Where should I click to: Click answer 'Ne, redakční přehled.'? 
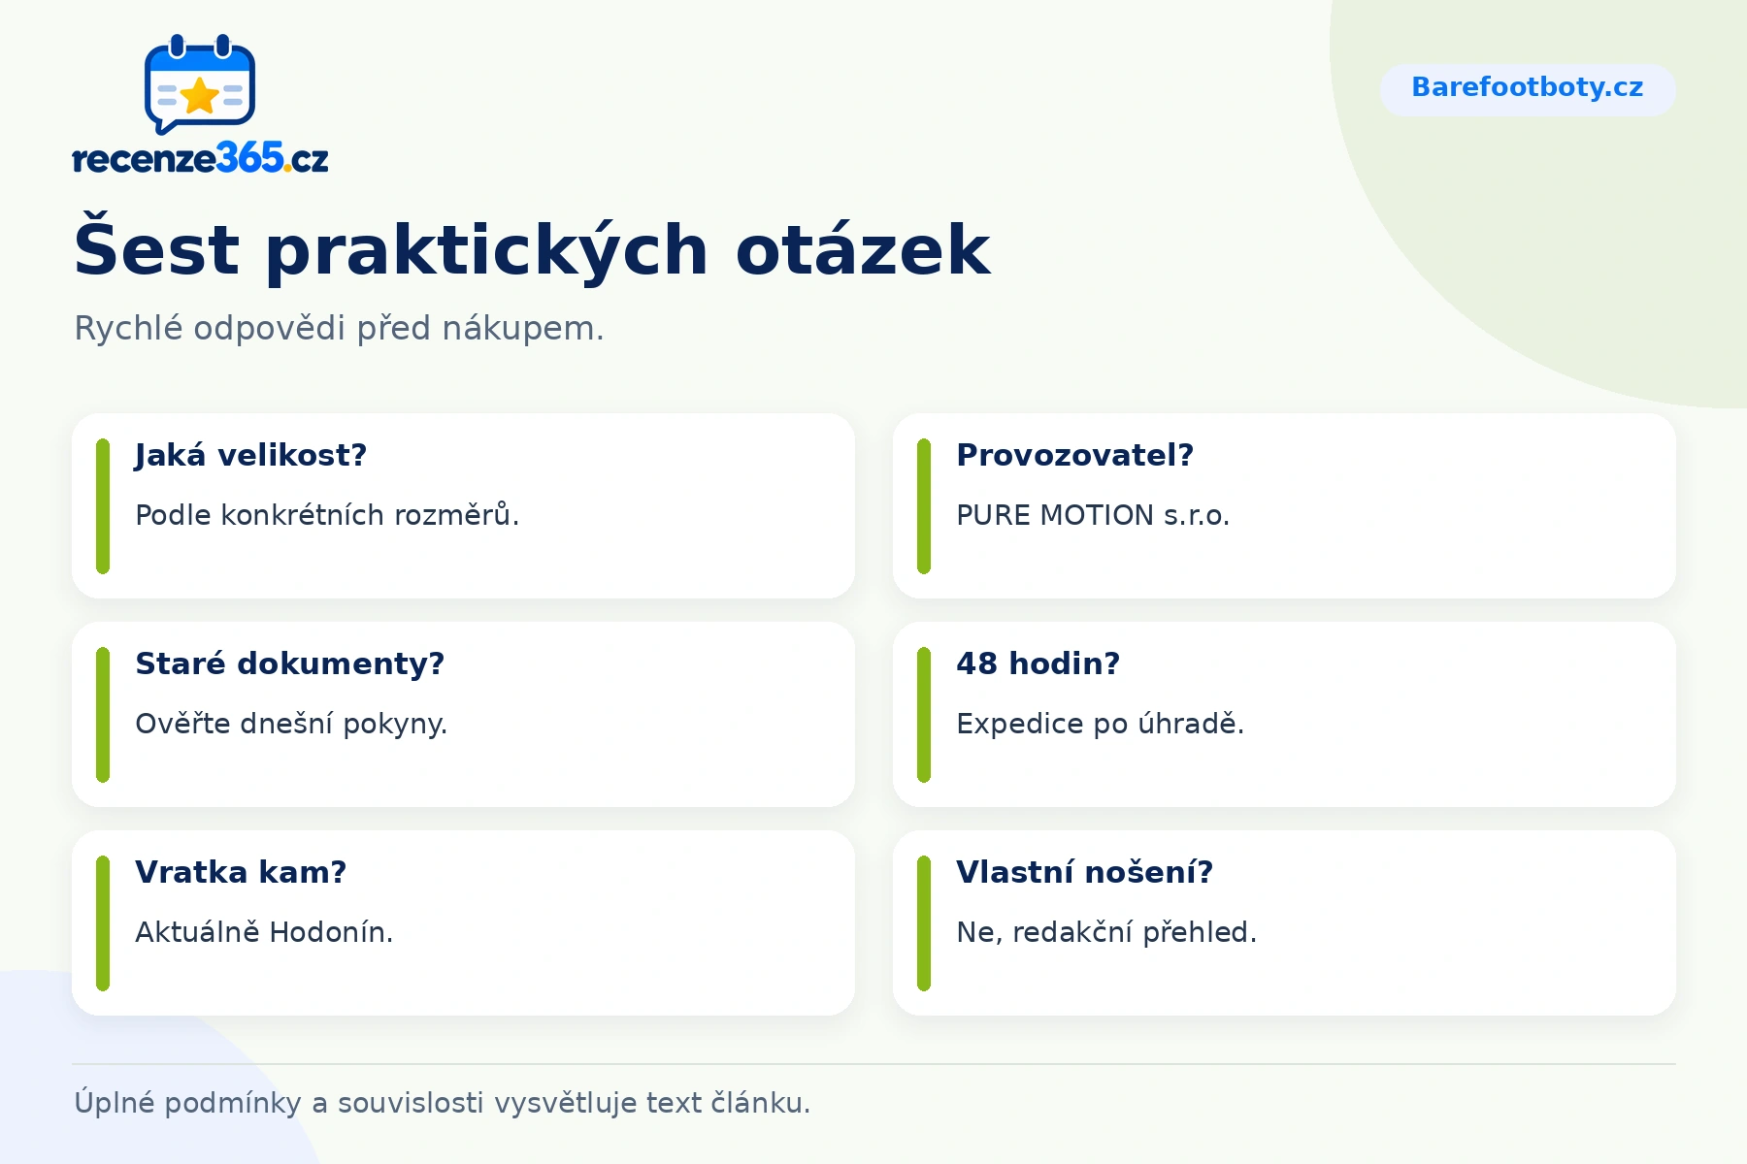[x=1106, y=932]
